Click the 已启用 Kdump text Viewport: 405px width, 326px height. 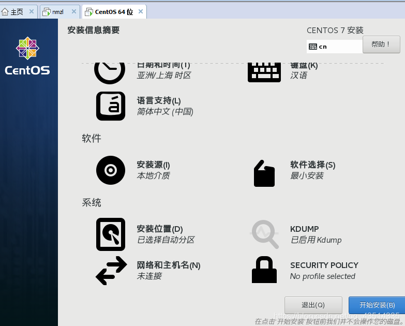pyautogui.click(x=316, y=240)
